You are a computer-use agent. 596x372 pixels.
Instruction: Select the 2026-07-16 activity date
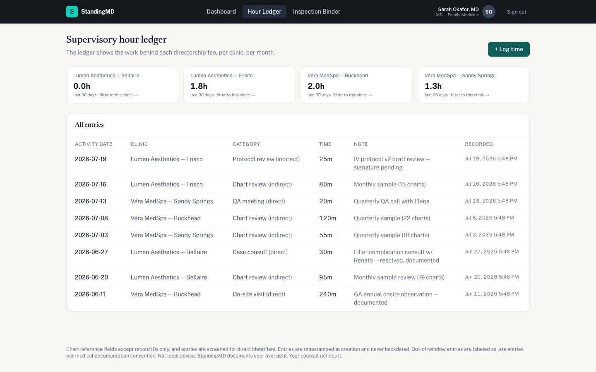(x=91, y=184)
